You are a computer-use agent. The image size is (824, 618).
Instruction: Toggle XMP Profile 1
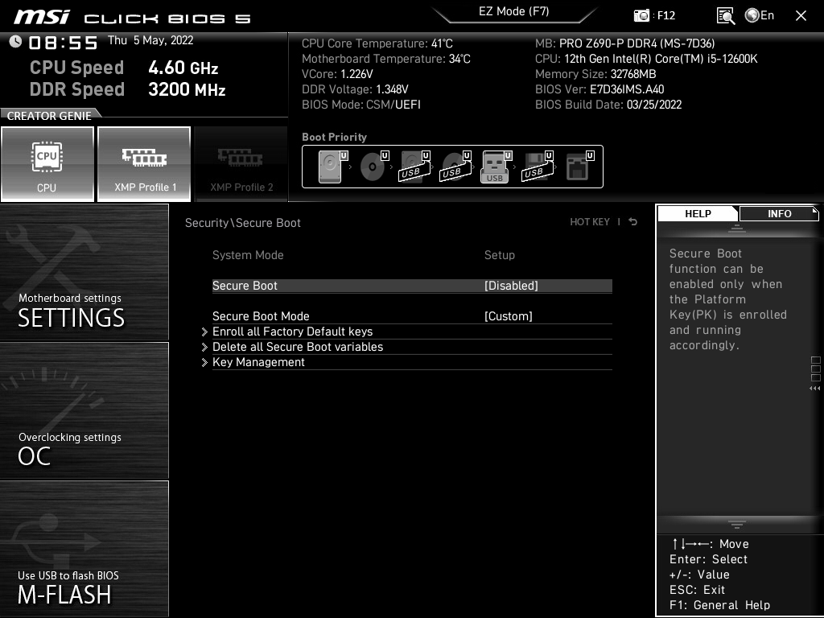coord(144,164)
